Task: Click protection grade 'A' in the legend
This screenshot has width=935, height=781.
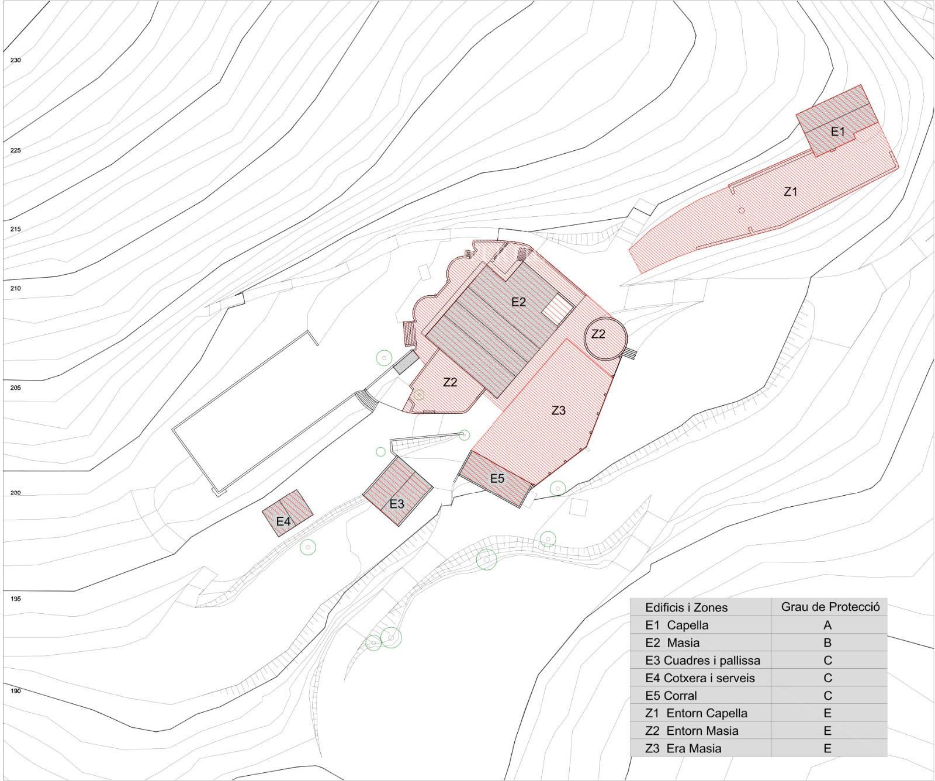Action: click(x=827, y=625)
